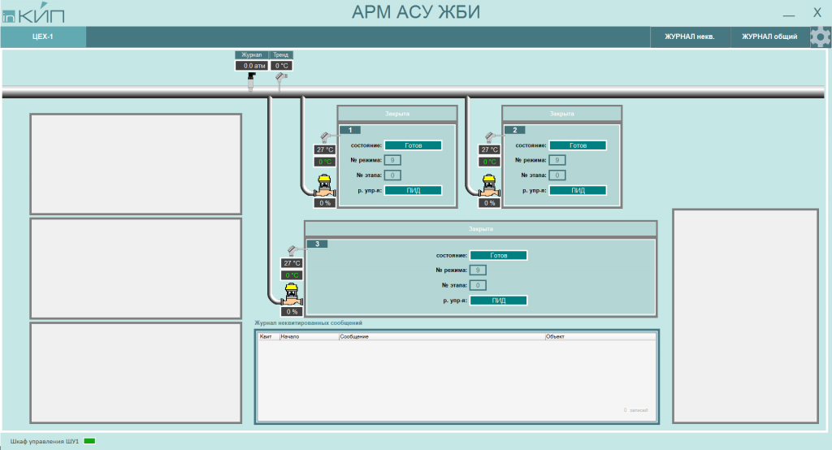Click the Журнал неквитированных сообщений title
Screen dimensions: 832x450
coord(308,322)
